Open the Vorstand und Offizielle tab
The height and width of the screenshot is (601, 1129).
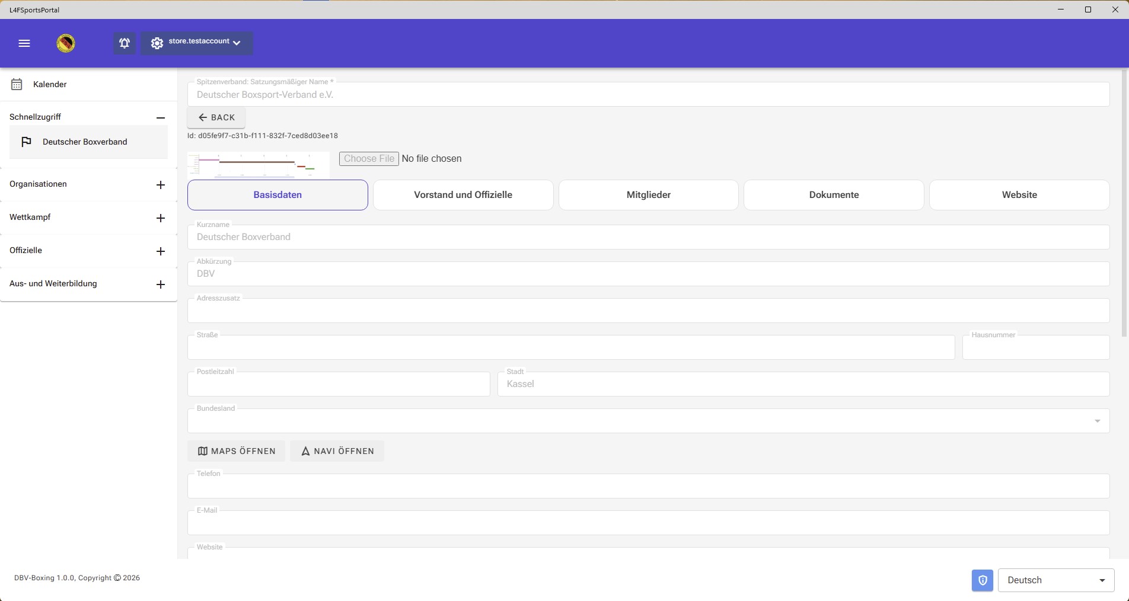click(463, 194)
